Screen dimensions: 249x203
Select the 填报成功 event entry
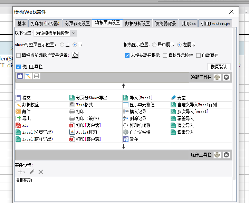click(x=24, y=180)
